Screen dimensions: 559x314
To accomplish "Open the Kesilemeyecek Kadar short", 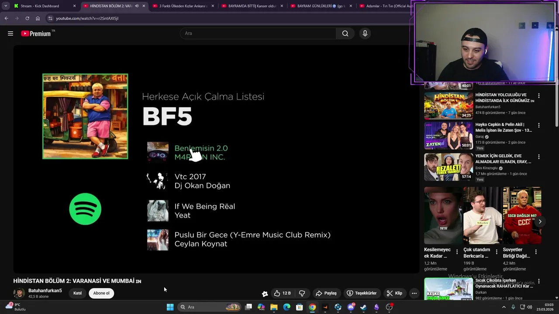I will click(442, 215).
